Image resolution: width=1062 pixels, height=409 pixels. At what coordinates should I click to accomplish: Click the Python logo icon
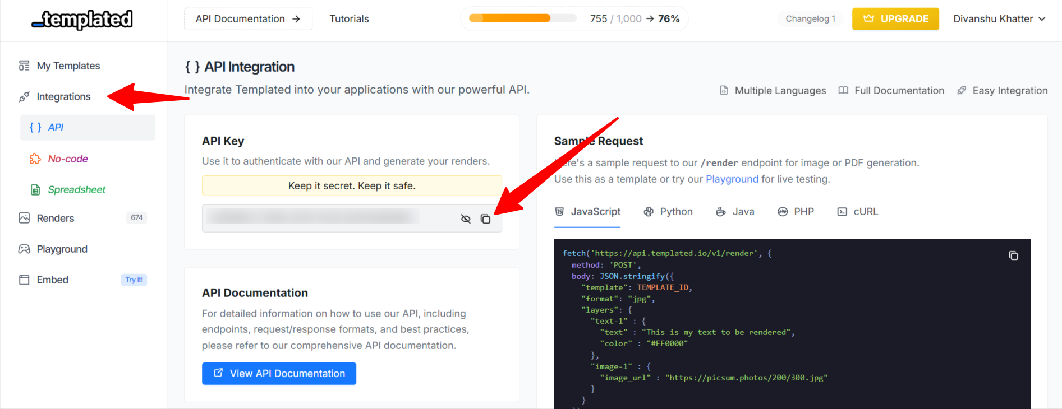649,212
